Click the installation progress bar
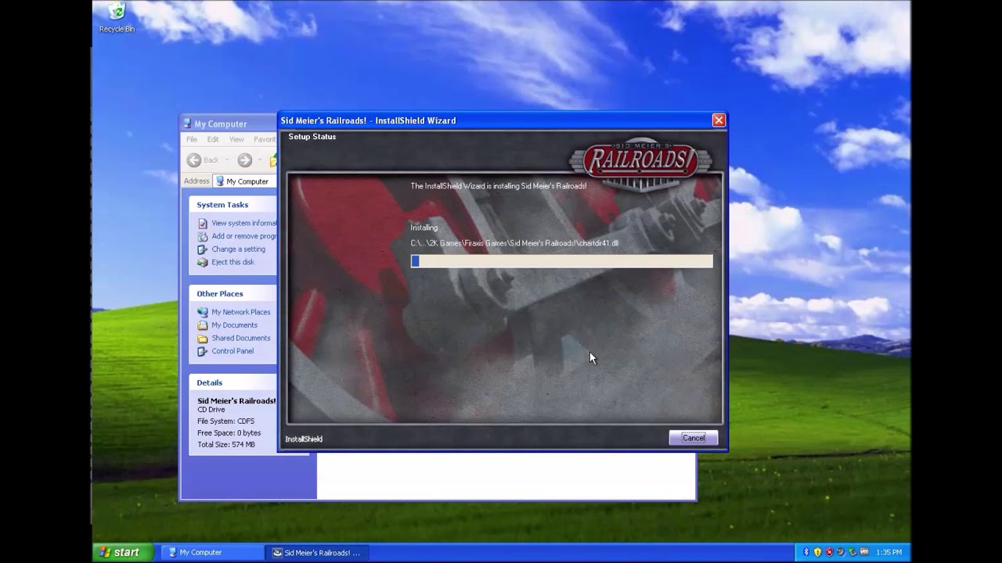1002x563 pixels. 562,261
